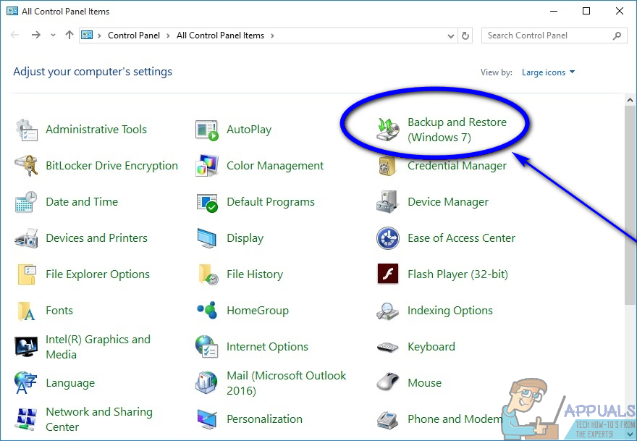Click the Control Panel breadcrumb

pyautogui.click(x=134, y=35)
